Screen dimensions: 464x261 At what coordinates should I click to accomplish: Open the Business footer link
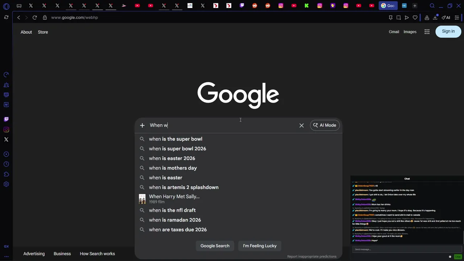pyautogui.click(x=62, y=254)
